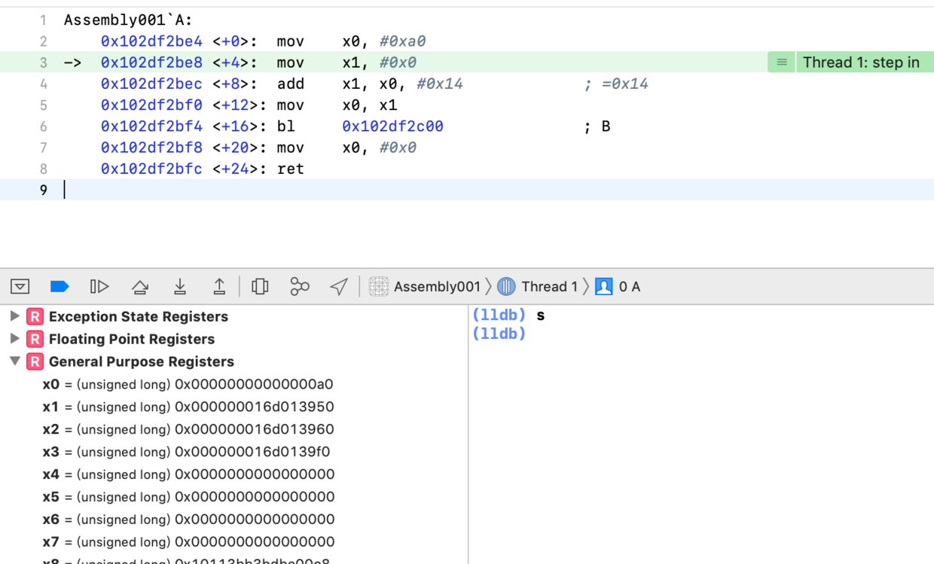The width and height of the screenshot is (934, 564).
Task: Step into the next instruction
Action: [x=179, y=287]
